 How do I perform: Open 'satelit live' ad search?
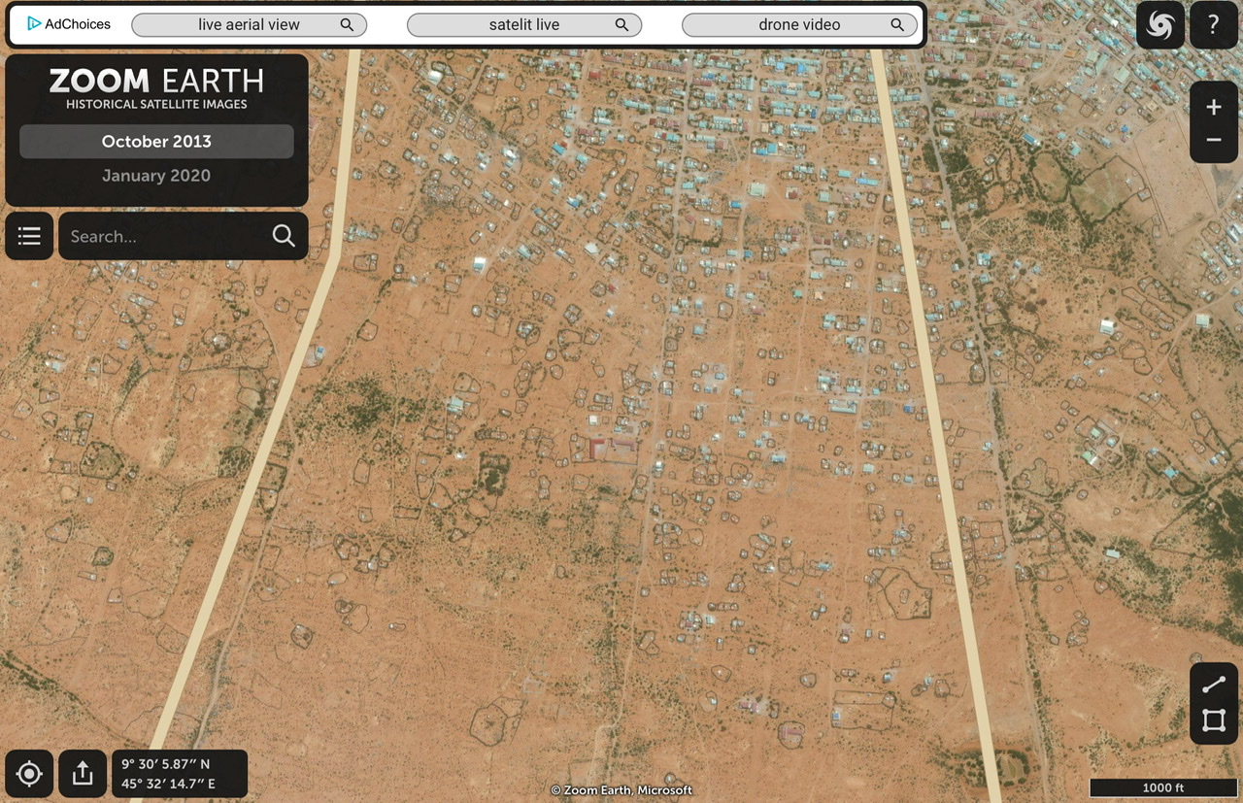tap(524, 25)
